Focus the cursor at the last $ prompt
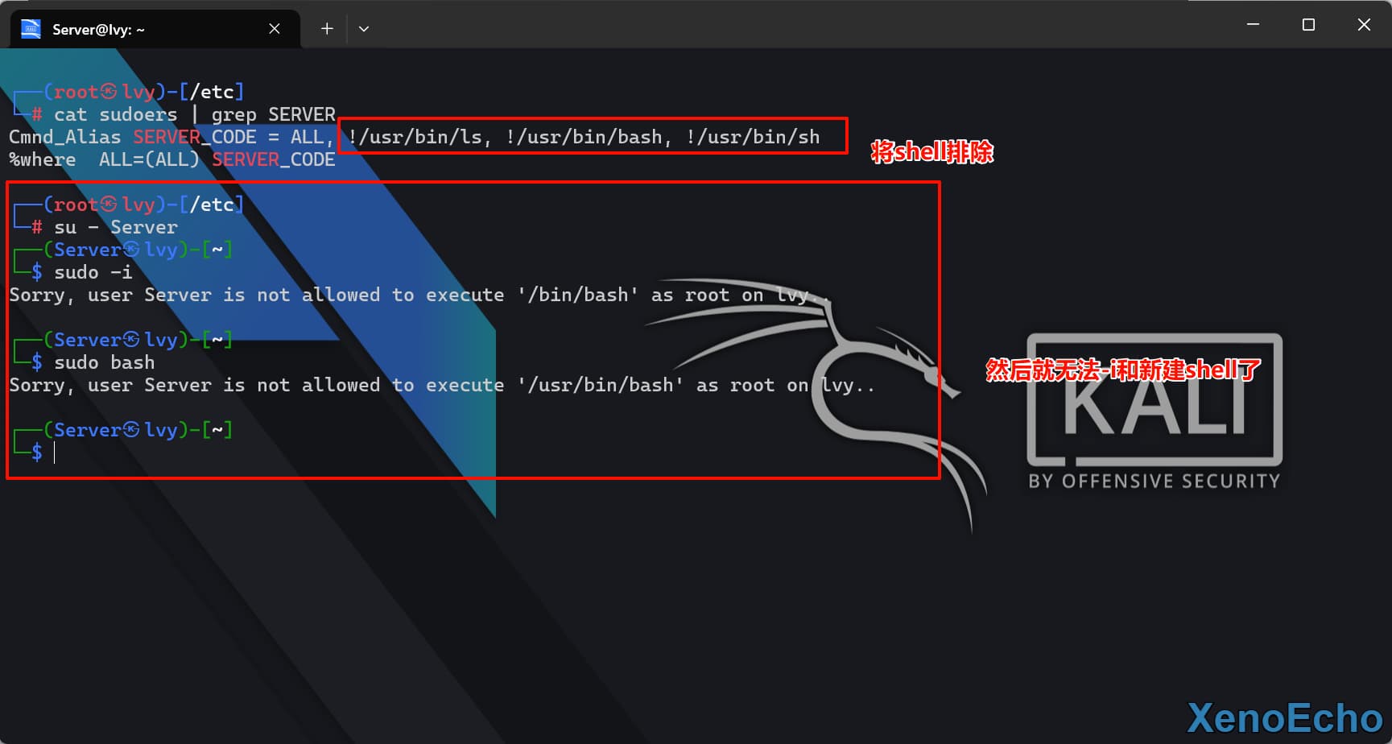 click(55, 453)
